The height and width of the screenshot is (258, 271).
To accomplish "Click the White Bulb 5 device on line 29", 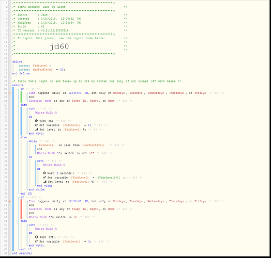I will 46,112.
